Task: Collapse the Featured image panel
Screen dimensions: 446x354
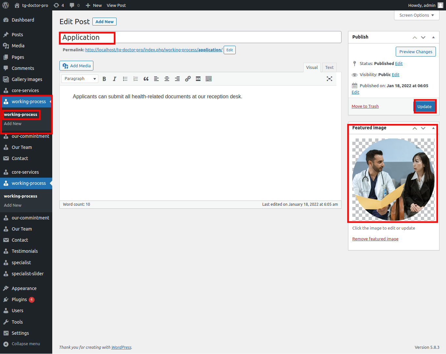Action: (433, 128)
